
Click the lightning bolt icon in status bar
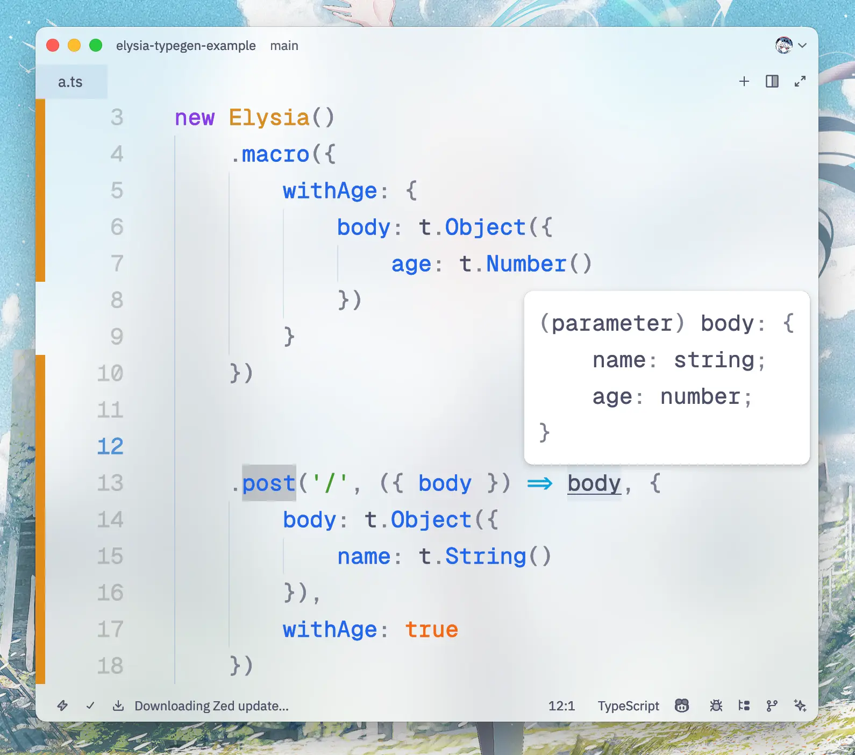[x=62, y=706]
